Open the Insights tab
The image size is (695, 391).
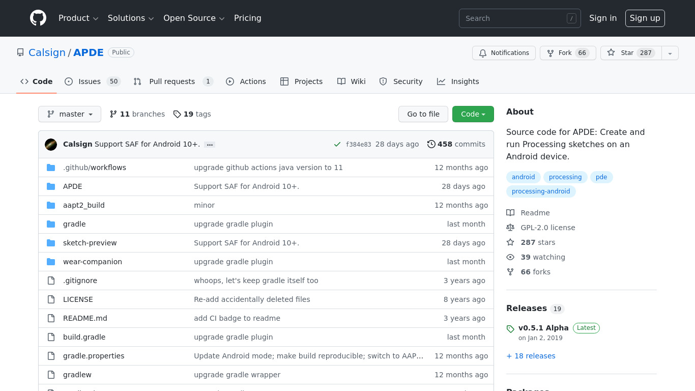click(458, 81)
